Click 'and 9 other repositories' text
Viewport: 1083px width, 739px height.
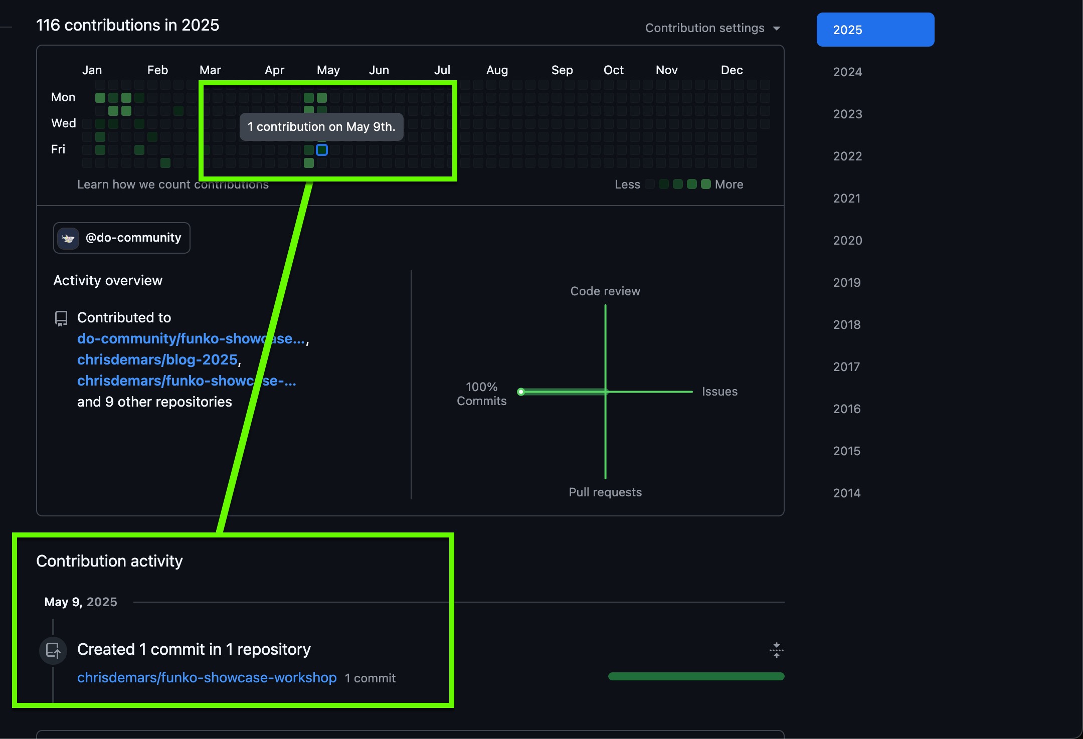(154, 402)
